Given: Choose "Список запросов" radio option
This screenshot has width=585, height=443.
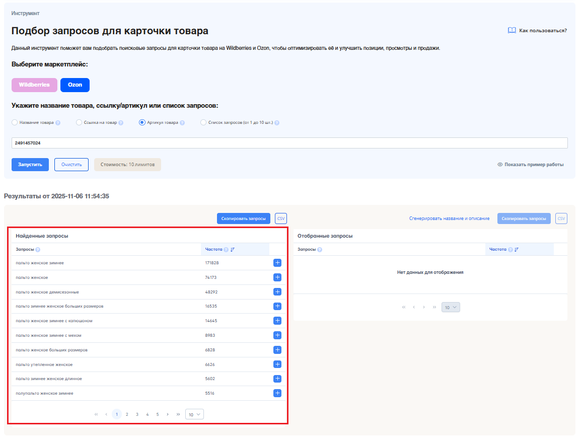Looking at the screenshot, I should (203, 122).
